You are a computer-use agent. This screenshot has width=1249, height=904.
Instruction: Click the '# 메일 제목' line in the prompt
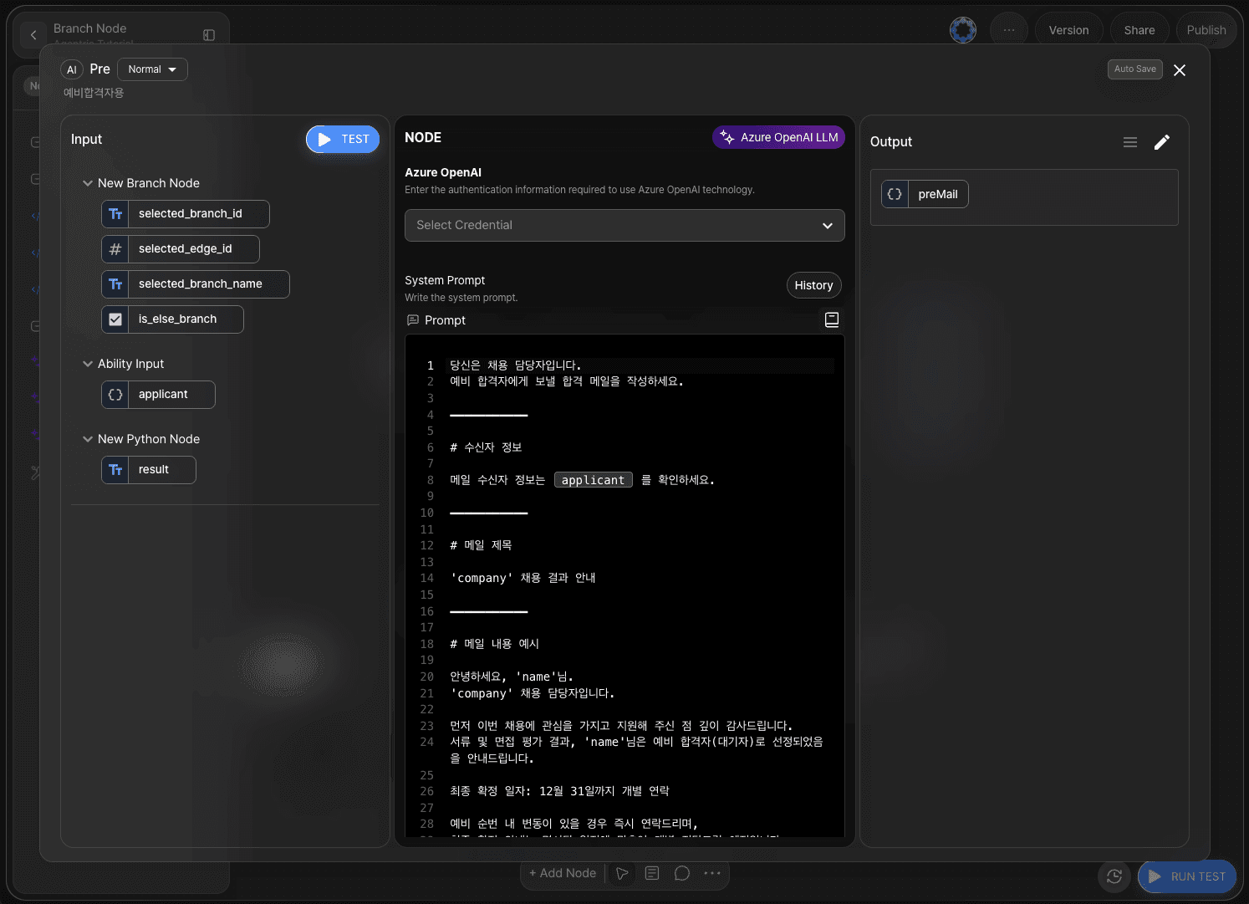(481, 545)
